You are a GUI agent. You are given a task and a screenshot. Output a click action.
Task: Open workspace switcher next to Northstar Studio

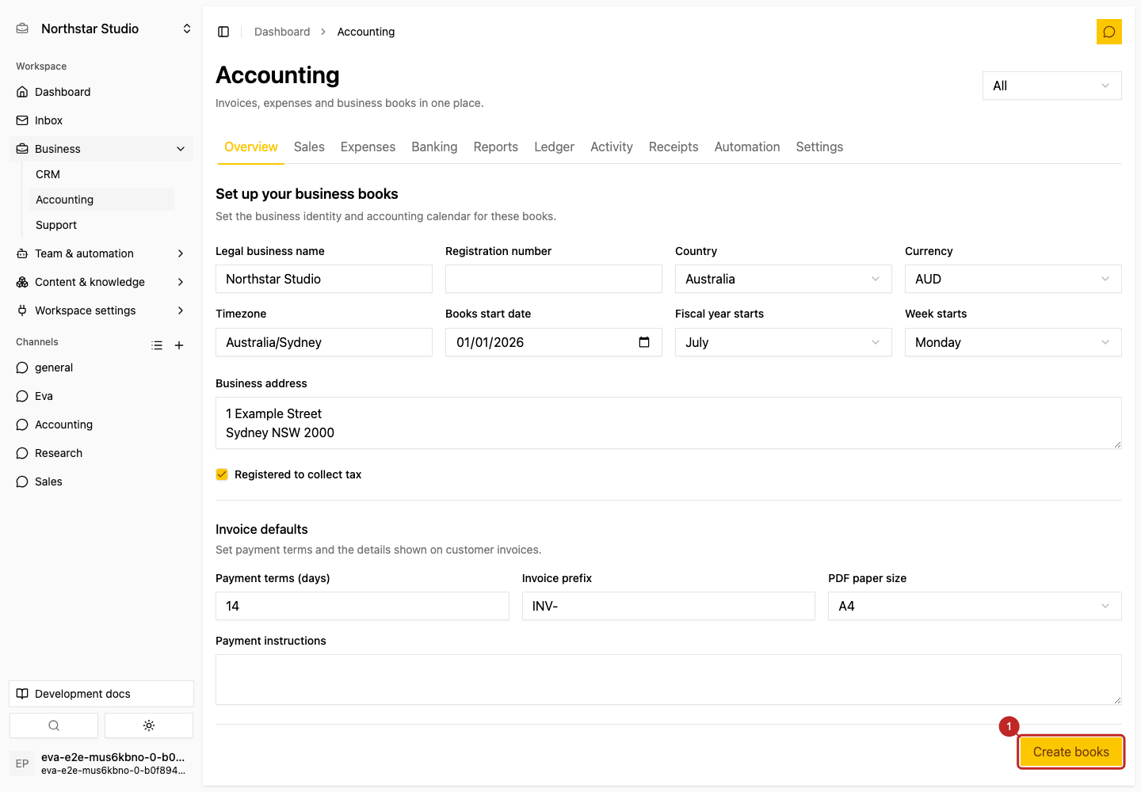pos(187,29)
